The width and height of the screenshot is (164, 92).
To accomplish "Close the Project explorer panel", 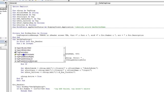I will point(6,3).
